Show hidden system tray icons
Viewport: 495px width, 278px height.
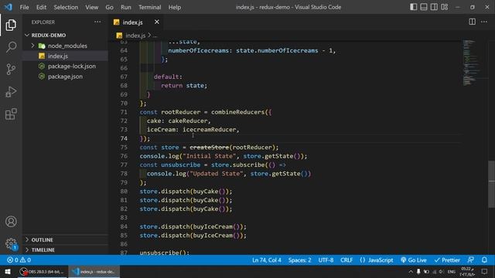click(411, 271)
